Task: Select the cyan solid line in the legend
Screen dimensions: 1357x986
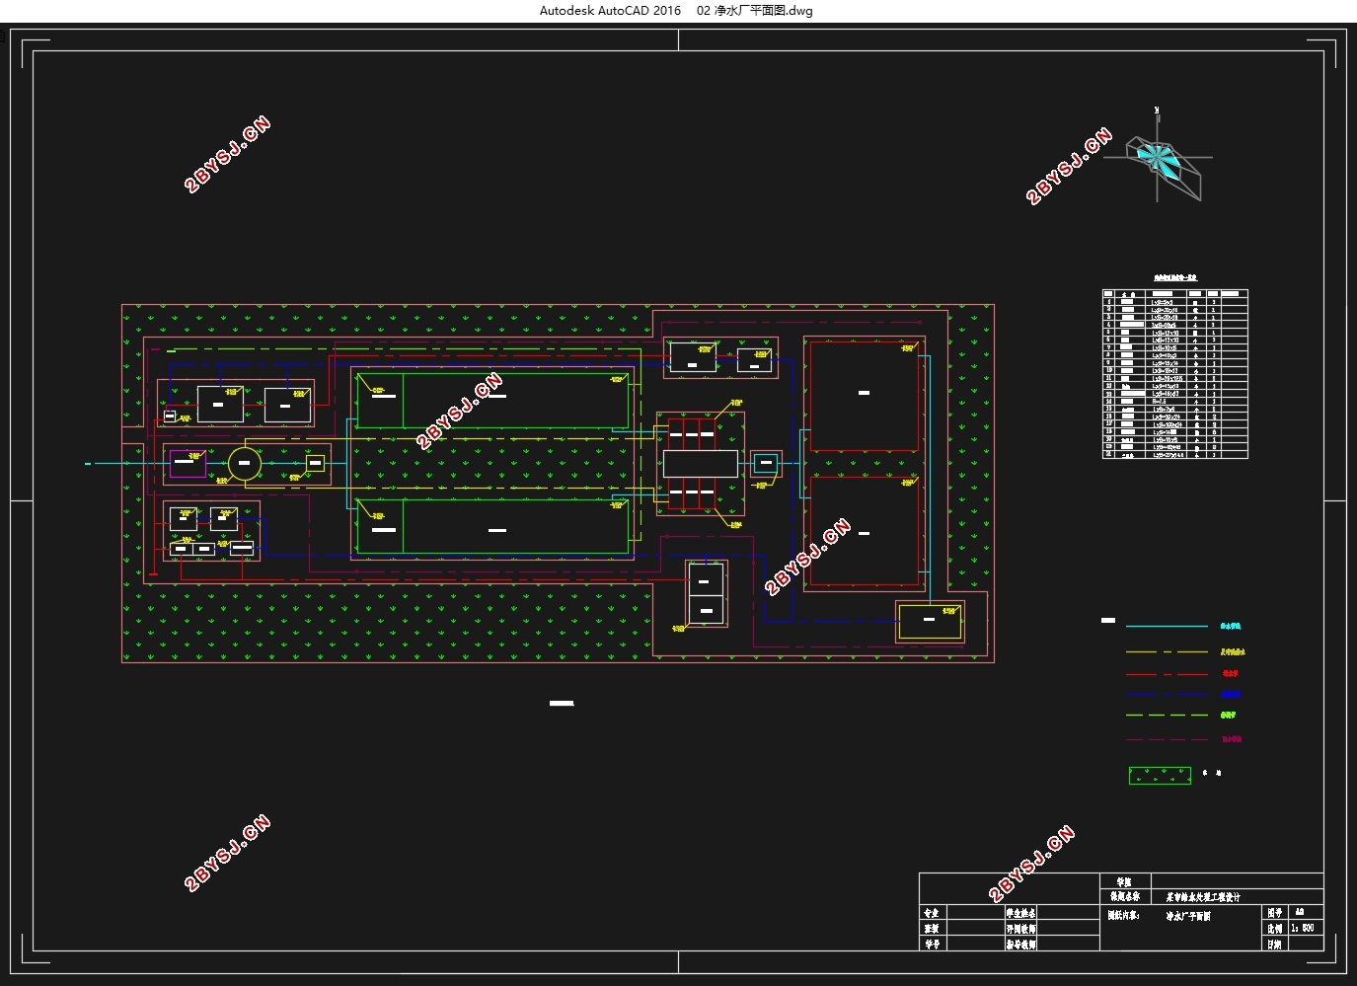Action: [1167, 627]
